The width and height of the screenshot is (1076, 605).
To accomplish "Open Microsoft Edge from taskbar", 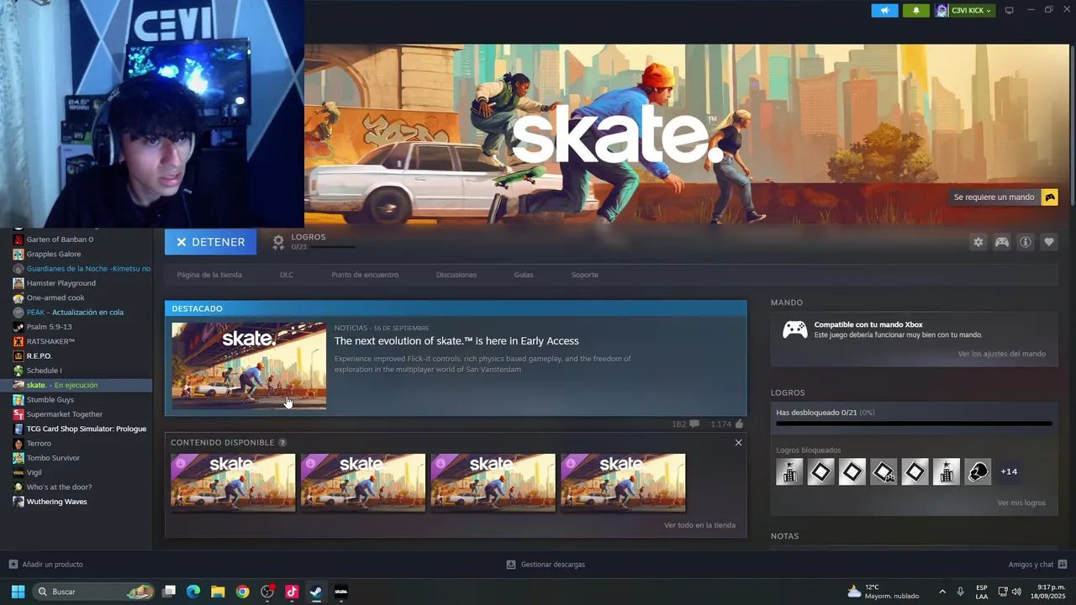I will [x=193, y=592].
